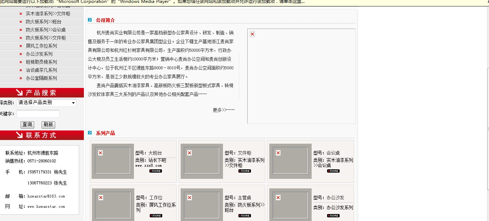Viewport: 489px width, 221px height.
Task: Click the 类别：屏风工作位系列 text
Action: click(x=156, y=208)
